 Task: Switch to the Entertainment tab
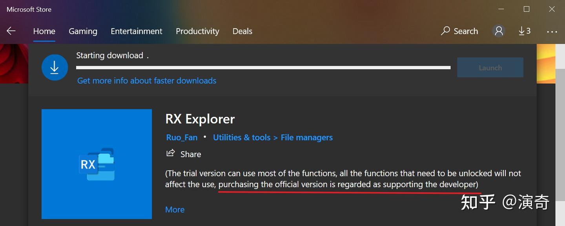click(x=136, y=31)
